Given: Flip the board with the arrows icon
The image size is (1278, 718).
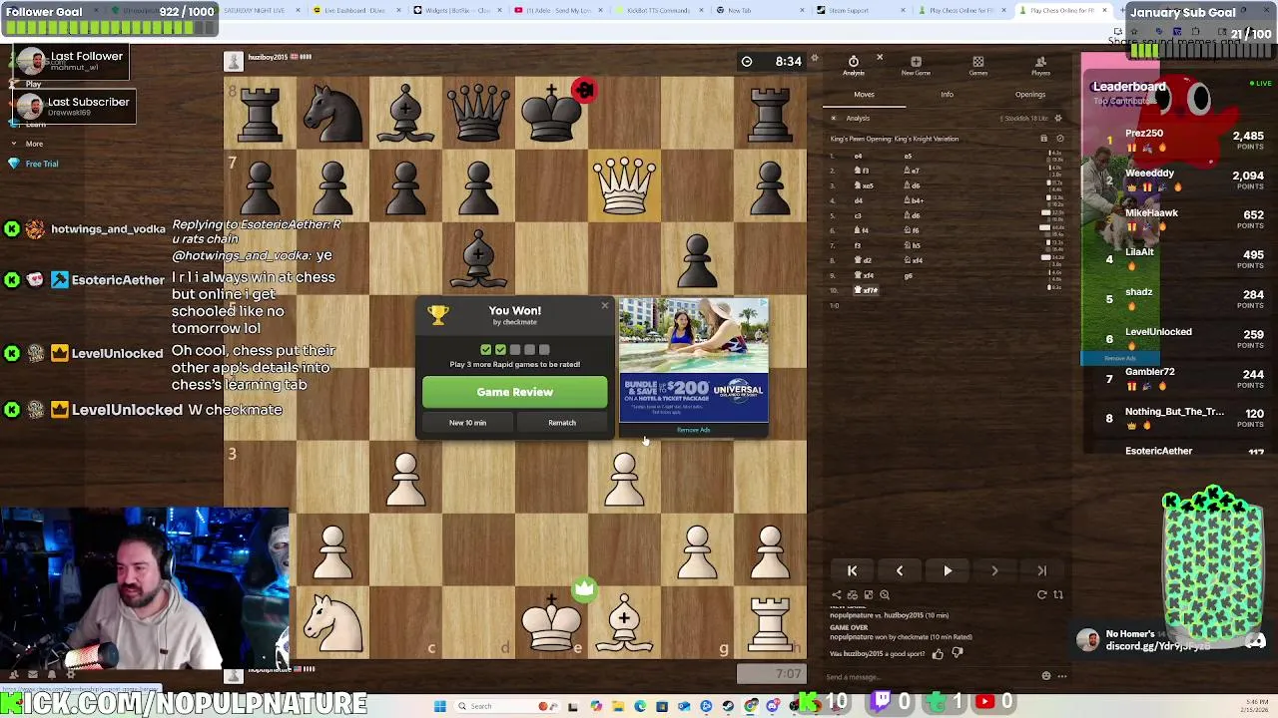Looking at the screenshot, I should 1058,595.
